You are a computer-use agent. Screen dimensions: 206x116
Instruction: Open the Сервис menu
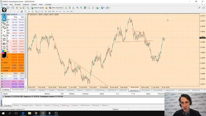(34, 5)
